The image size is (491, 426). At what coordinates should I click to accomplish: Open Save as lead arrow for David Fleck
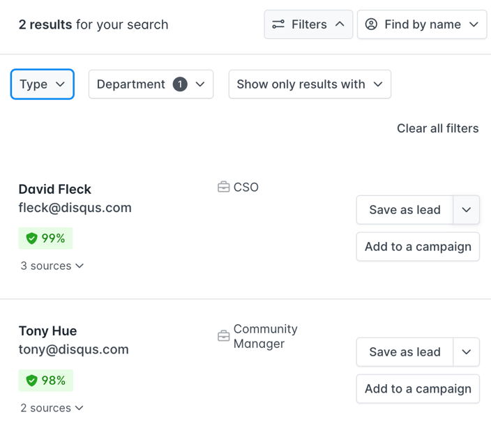point(467,210)
